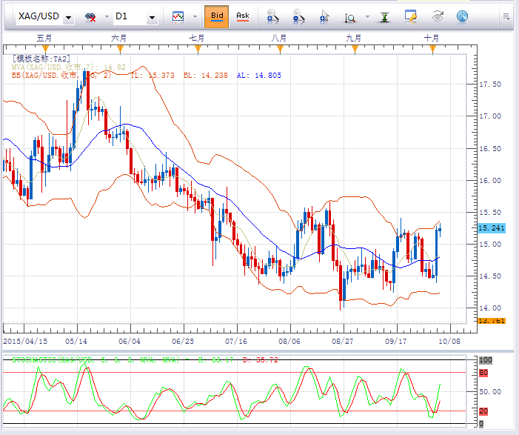Image resolution: width=519 pixels, height=435 pixels.
Task: Click the zoom in magnifier icon
Action: [273, 16]
